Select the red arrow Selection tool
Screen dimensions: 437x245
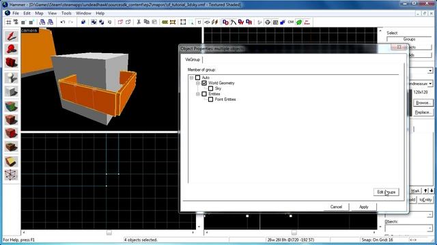11,36
